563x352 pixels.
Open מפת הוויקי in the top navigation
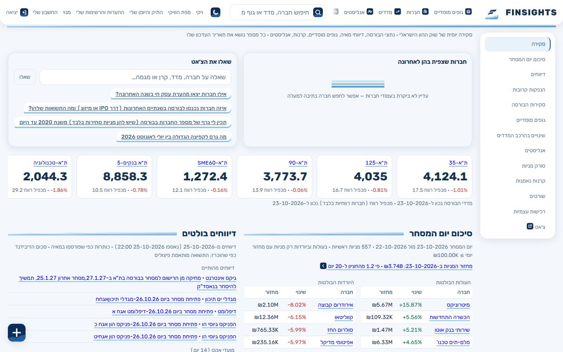[180, 12]
